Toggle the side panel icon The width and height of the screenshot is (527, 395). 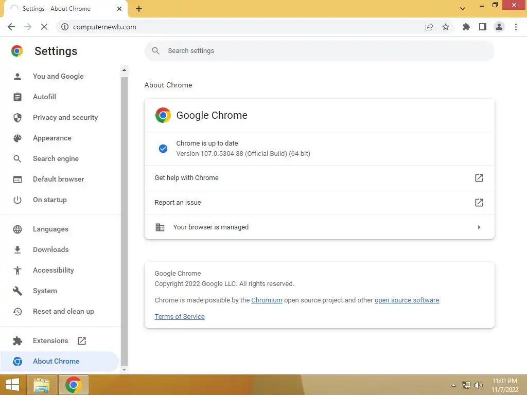point(483,27)
